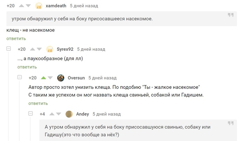Upvote Syrex92's comment
Viewport: 244px width, 141px height.
32,49
